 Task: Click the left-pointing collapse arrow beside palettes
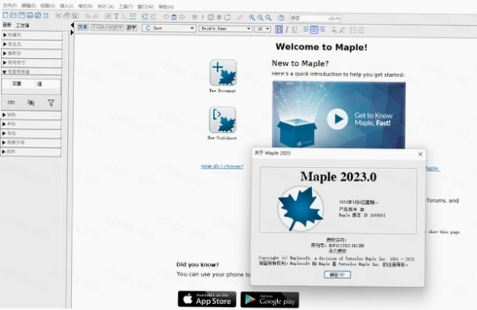pyautogui.click(x=72, y=25)
